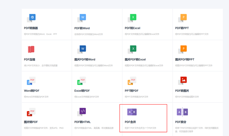
Task: Open the PDF转图片 red image icon
Action: tap(182, 81)
